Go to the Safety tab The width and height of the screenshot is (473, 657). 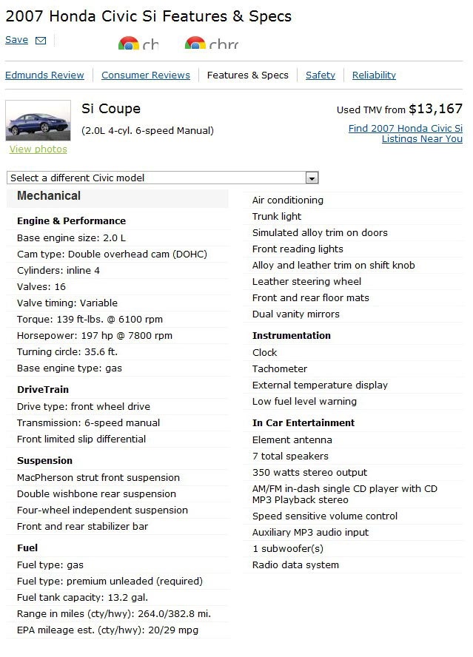coord(321,75)
